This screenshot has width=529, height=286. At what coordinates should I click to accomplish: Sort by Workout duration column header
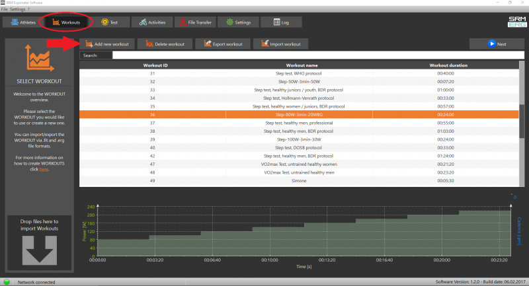click(448, 65)
